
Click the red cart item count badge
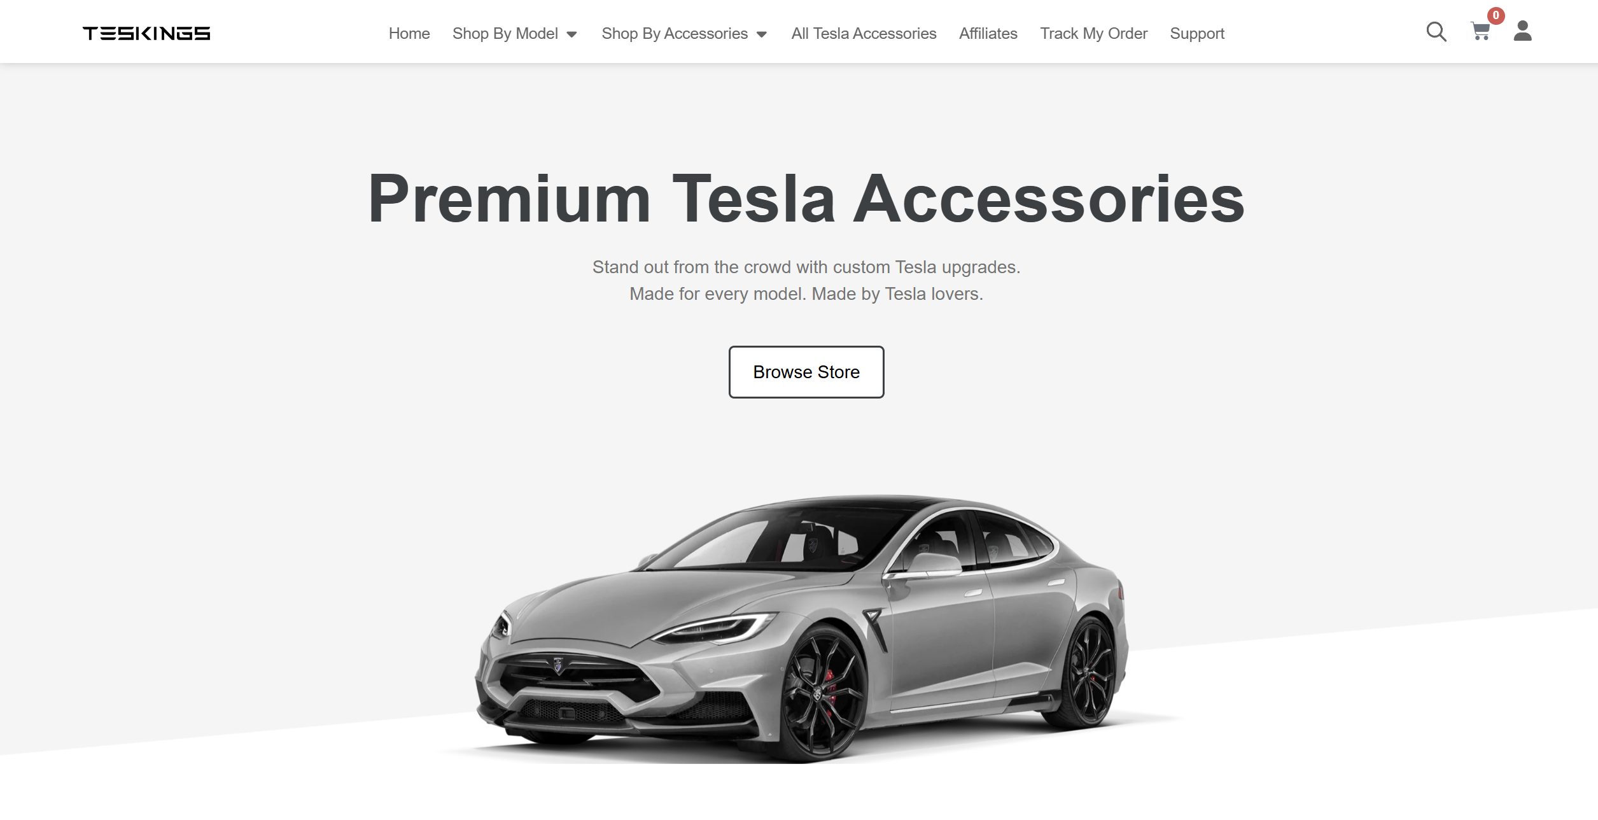point(1496,15)
